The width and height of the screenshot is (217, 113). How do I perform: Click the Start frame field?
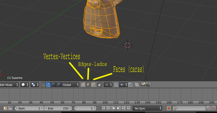pyautogui.click(x=29, y=108)
